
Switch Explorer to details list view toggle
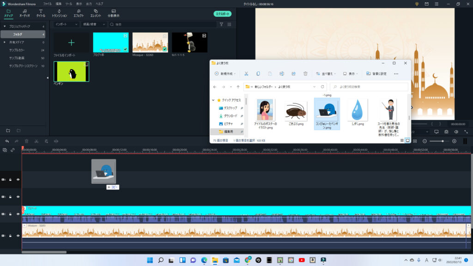coord(402,140)
